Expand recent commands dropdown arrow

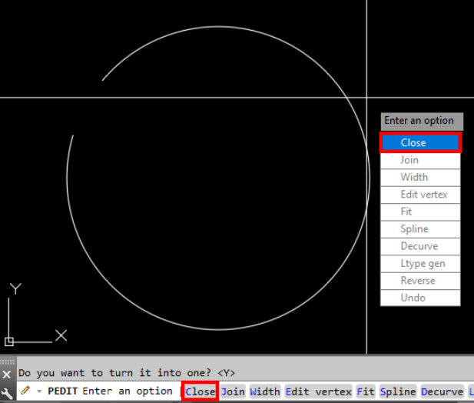tap(39, 391)
